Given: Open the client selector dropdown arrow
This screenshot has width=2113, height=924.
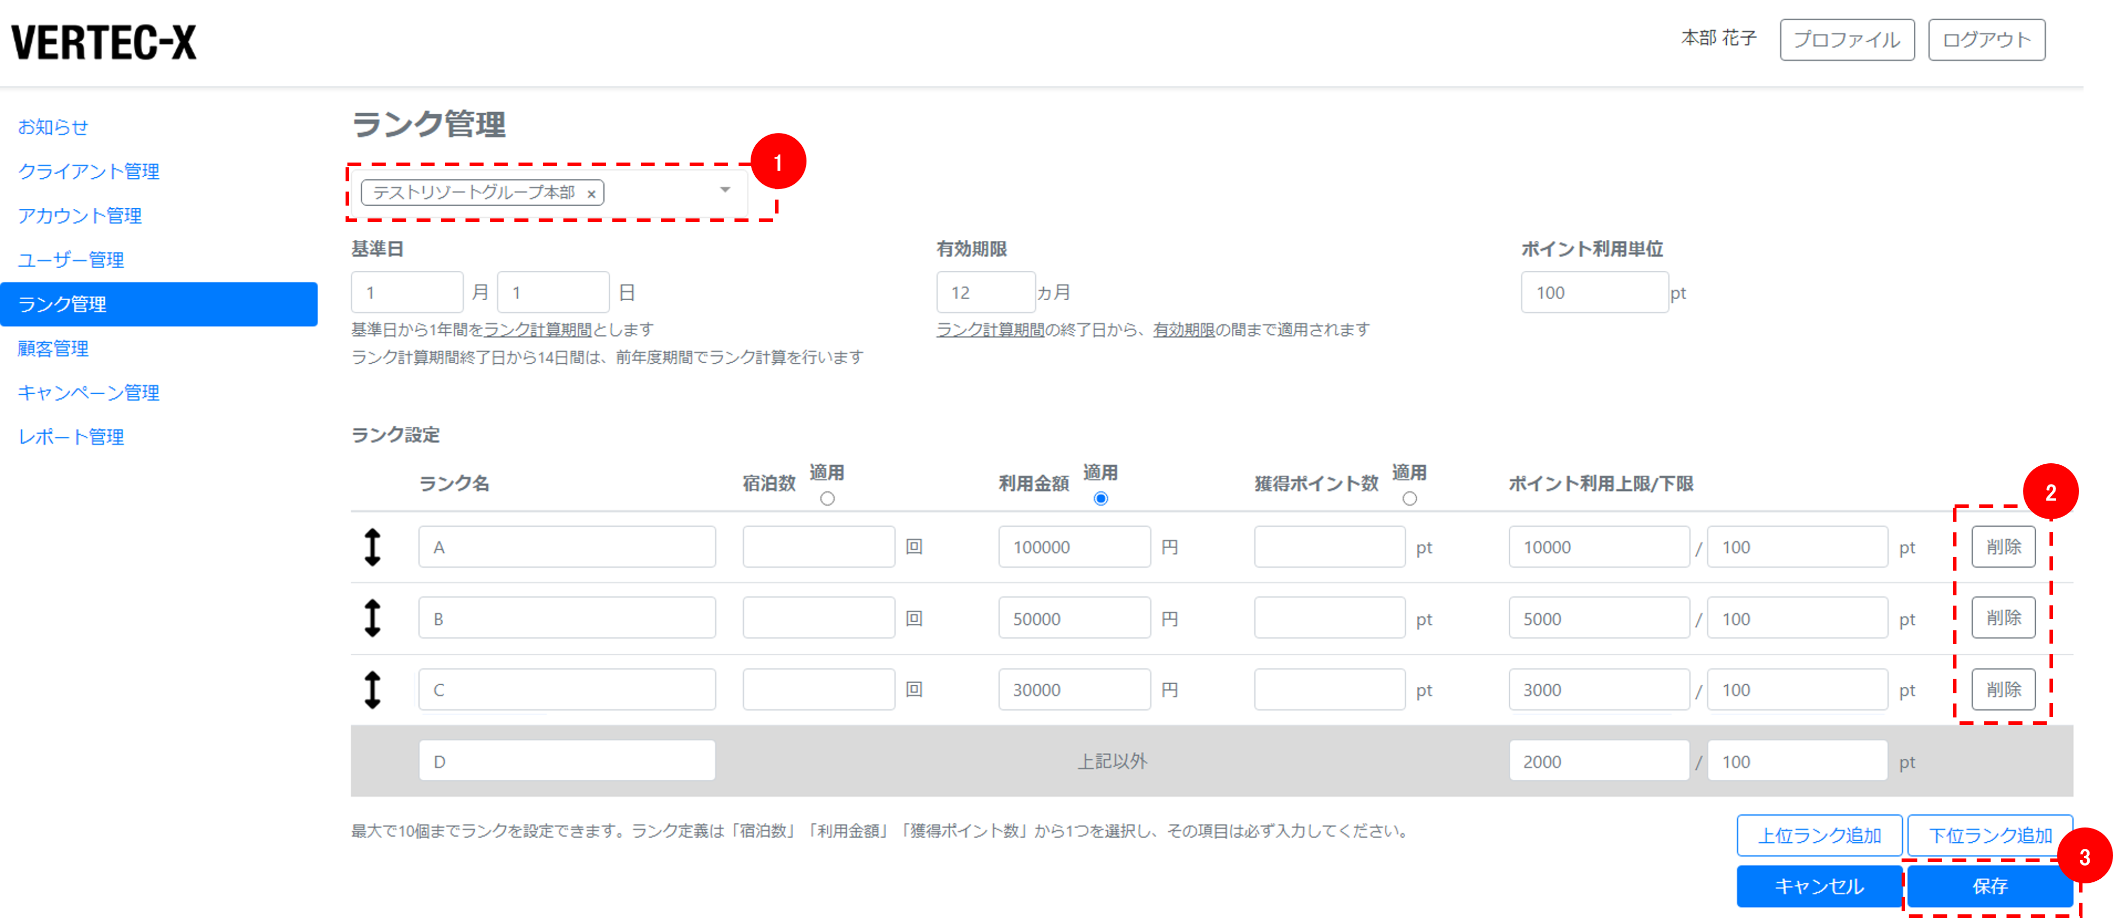Looking at the screenshot, I should tap(725, 190).
